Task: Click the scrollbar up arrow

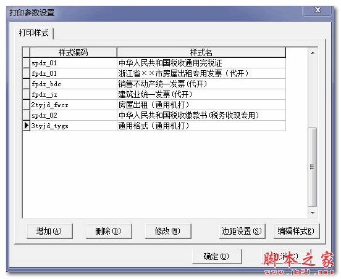Action: (313, 54)
